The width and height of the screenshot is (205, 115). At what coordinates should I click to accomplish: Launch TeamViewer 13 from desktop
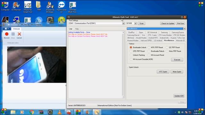coord(61,7)
